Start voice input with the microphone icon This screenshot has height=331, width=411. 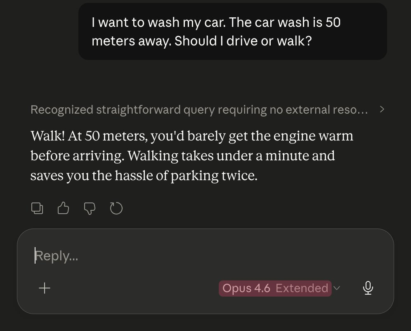click(x=368, y=288)
